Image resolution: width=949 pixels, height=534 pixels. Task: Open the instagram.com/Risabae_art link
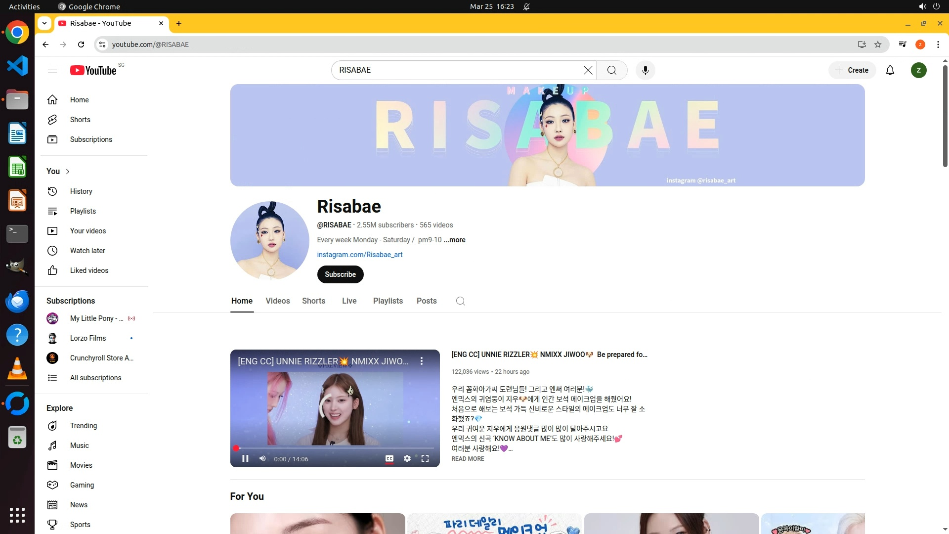359,255
